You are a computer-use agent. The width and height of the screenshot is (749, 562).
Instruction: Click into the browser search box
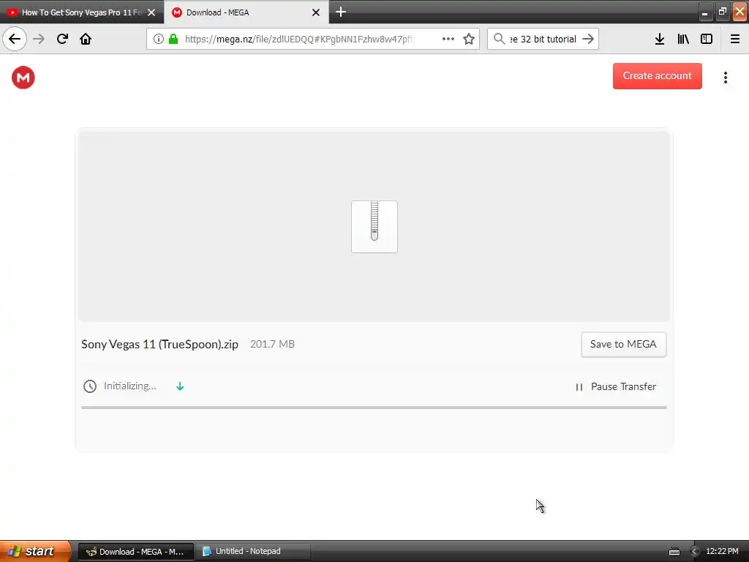point(543,39)
